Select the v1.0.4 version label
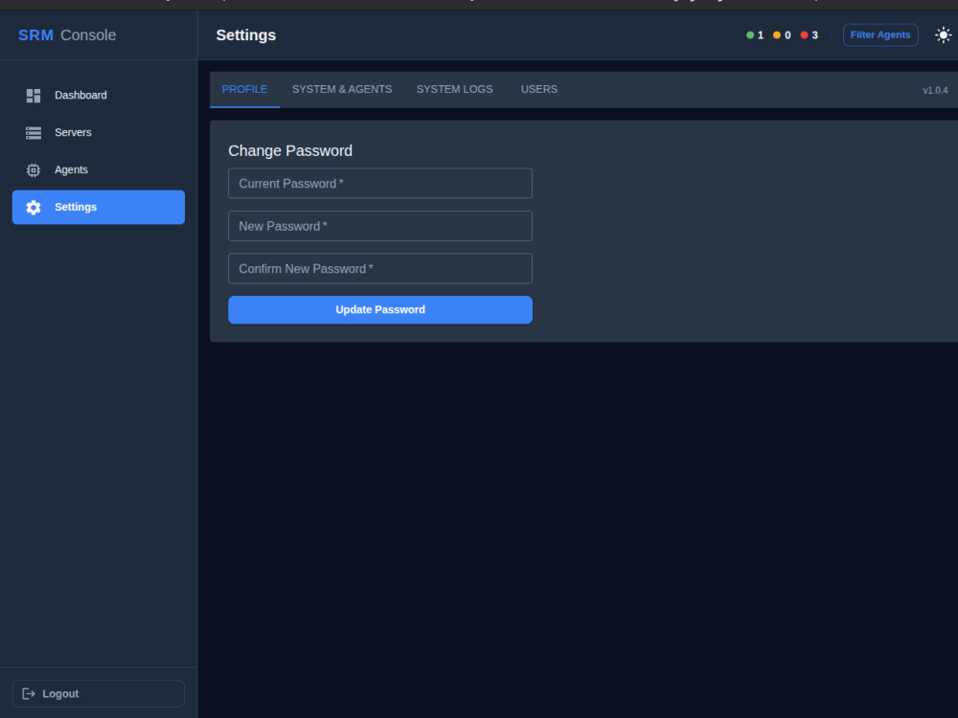This screenshot has height=718, width=958. (x=935, y=90)
